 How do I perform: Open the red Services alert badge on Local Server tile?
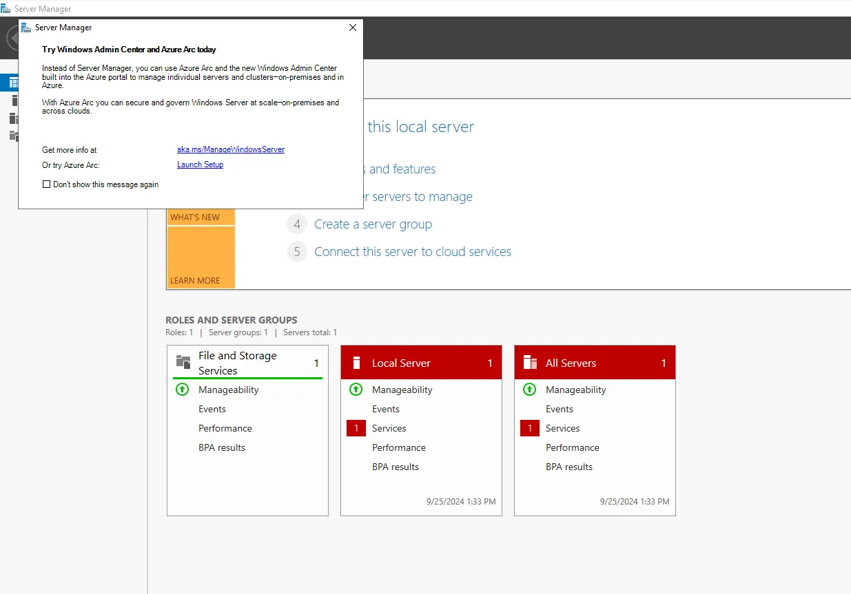pos(356,427)
